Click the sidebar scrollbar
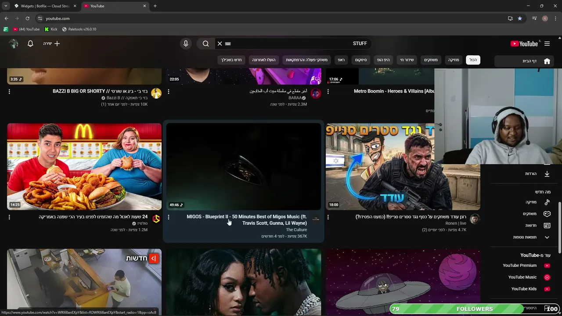This screenshot has width=562, height=316. pos(559,227)
